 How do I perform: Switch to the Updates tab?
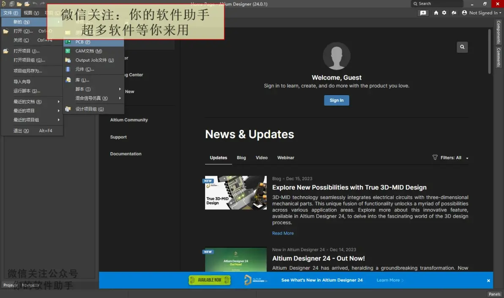[218, 158]
